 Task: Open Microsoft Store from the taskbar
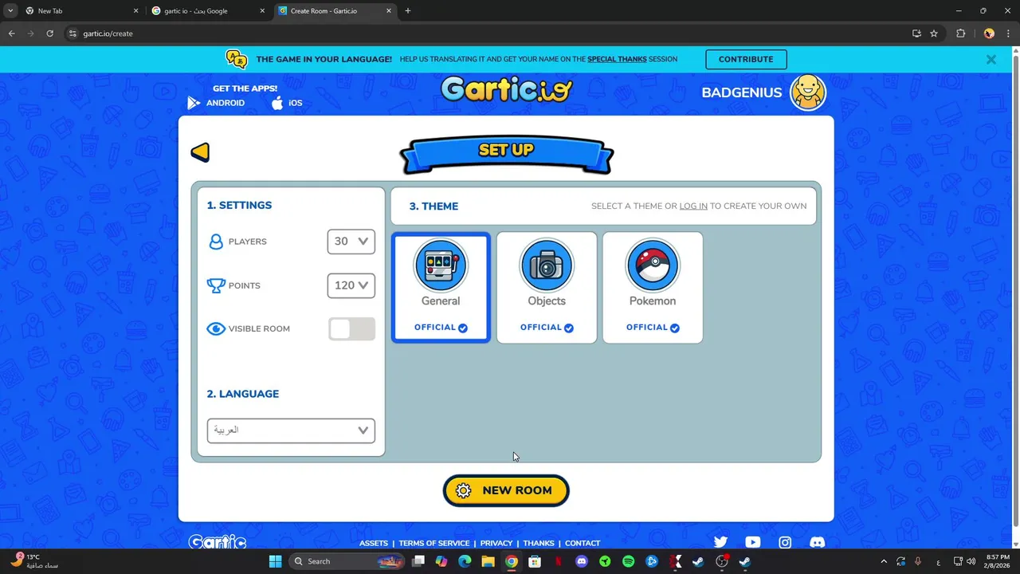(535, 561)
